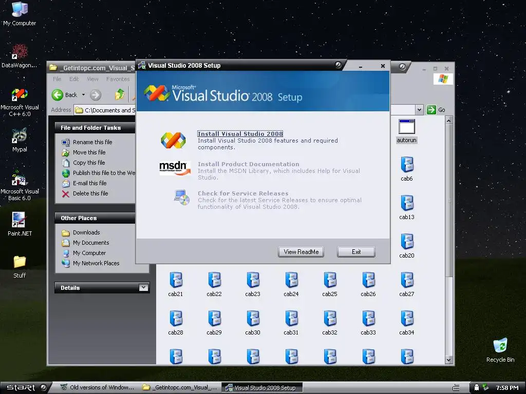Open the Stuff folder on desktop
The width and height of the screenshot is (526, 394).
[20, 266]
